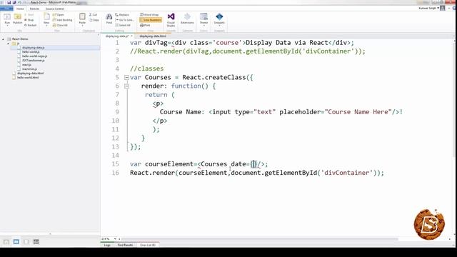
Task: Open the Run button dropdown arrow
Action: coord(7,26)
